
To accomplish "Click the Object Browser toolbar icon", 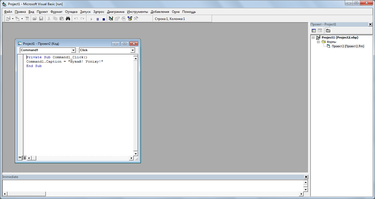I will 130,19.
